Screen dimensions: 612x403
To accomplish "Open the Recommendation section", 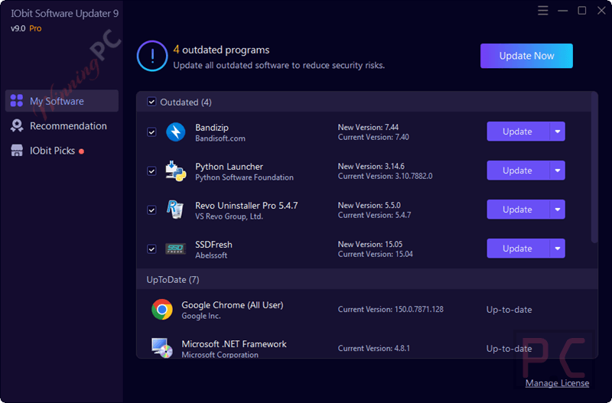I will (x=62, y=126).
